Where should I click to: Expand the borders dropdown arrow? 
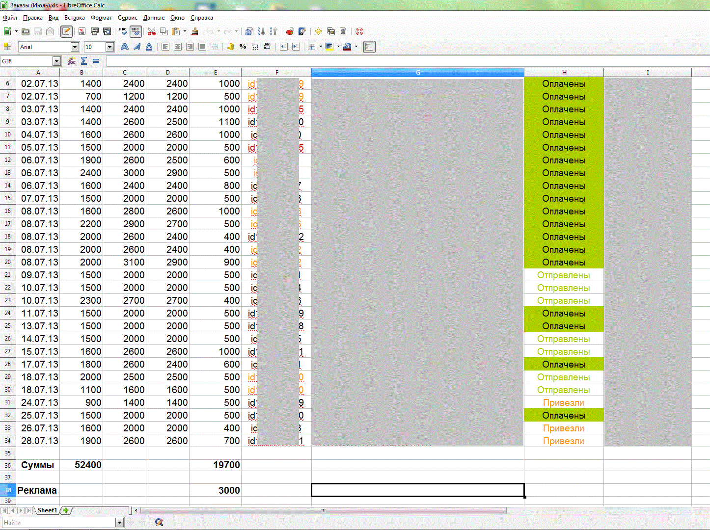(320, 47)
